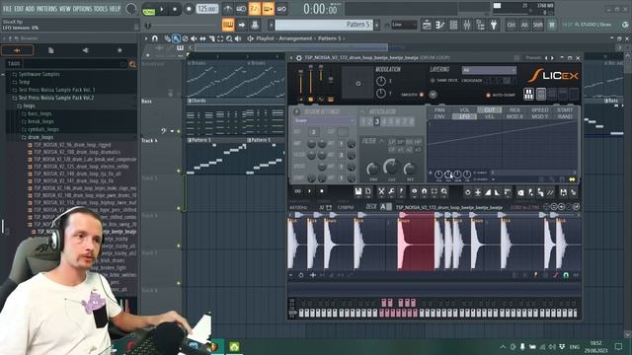
Task: Toggle typing keyboard to piano button
Action: 228,25
